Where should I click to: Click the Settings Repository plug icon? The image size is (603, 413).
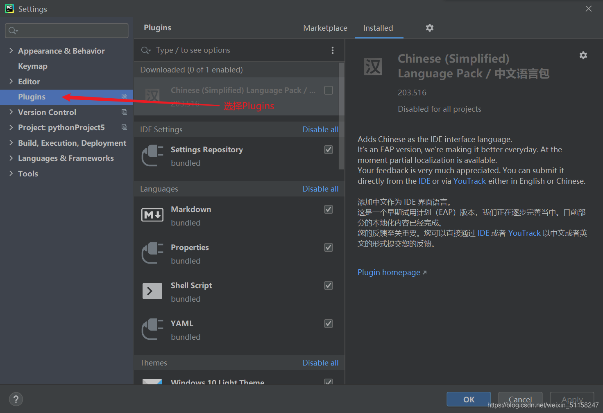pos(152,156)
